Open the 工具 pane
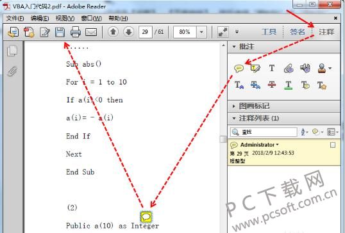 (x=269, y=32)
